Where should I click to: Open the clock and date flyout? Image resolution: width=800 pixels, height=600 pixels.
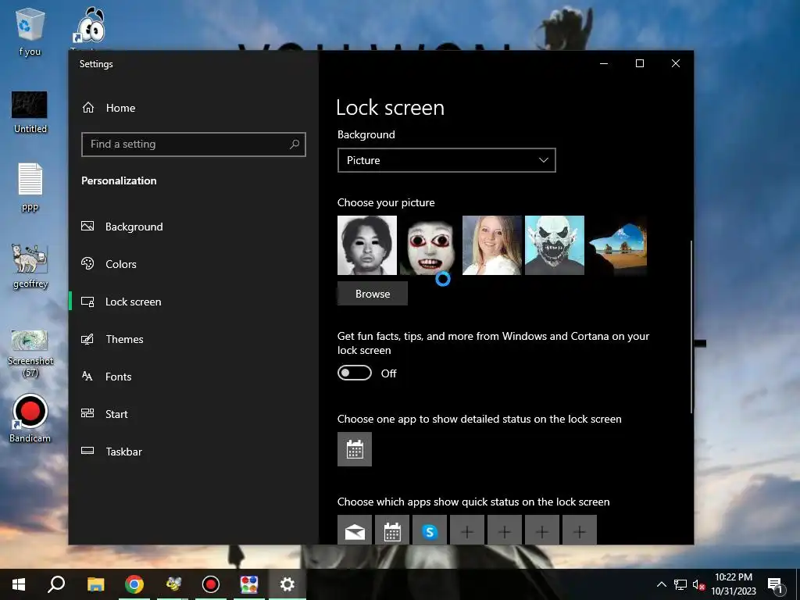(x=734, y=584)
